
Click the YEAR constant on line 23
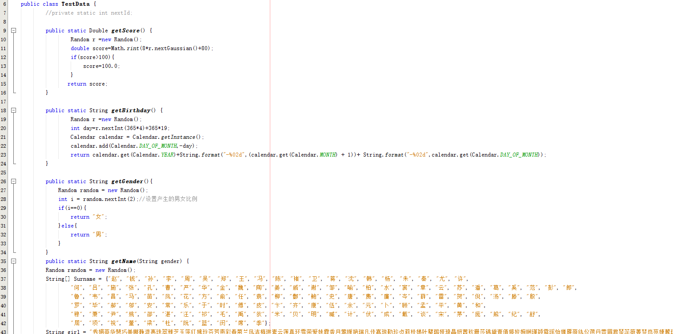(x=167, y=155)
